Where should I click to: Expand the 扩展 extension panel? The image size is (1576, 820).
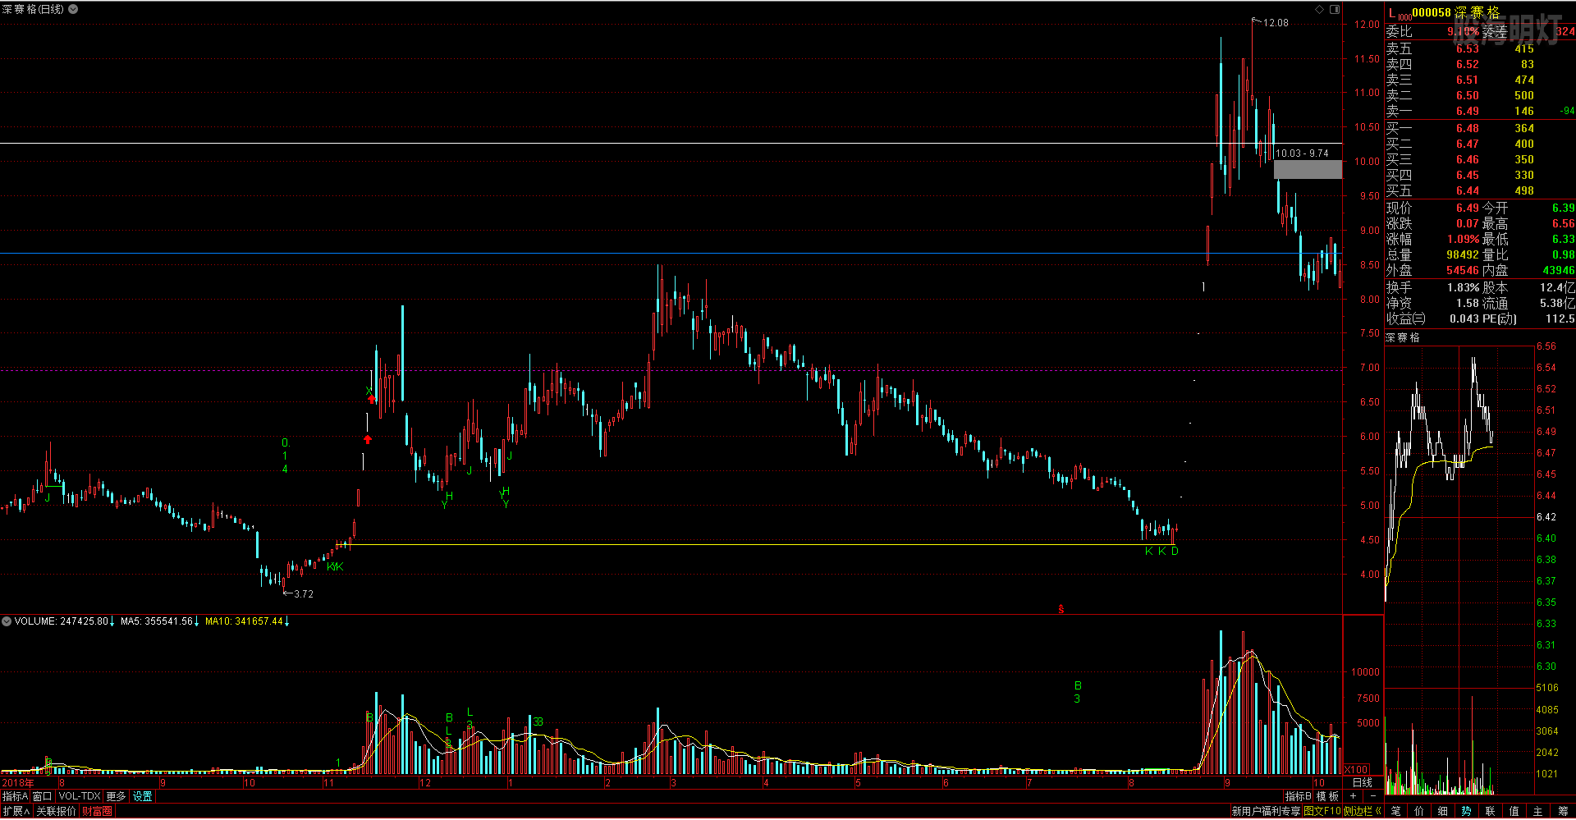coord(16,811)
